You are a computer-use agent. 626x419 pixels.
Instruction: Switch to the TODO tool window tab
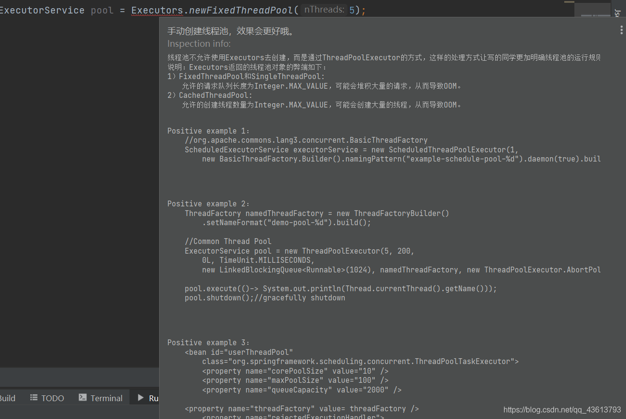click(x=47, y=398)
